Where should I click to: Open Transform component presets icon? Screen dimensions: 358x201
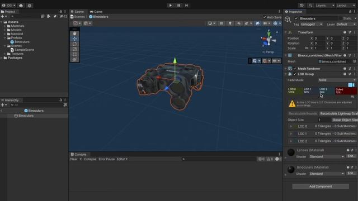(x=350, y=32)
